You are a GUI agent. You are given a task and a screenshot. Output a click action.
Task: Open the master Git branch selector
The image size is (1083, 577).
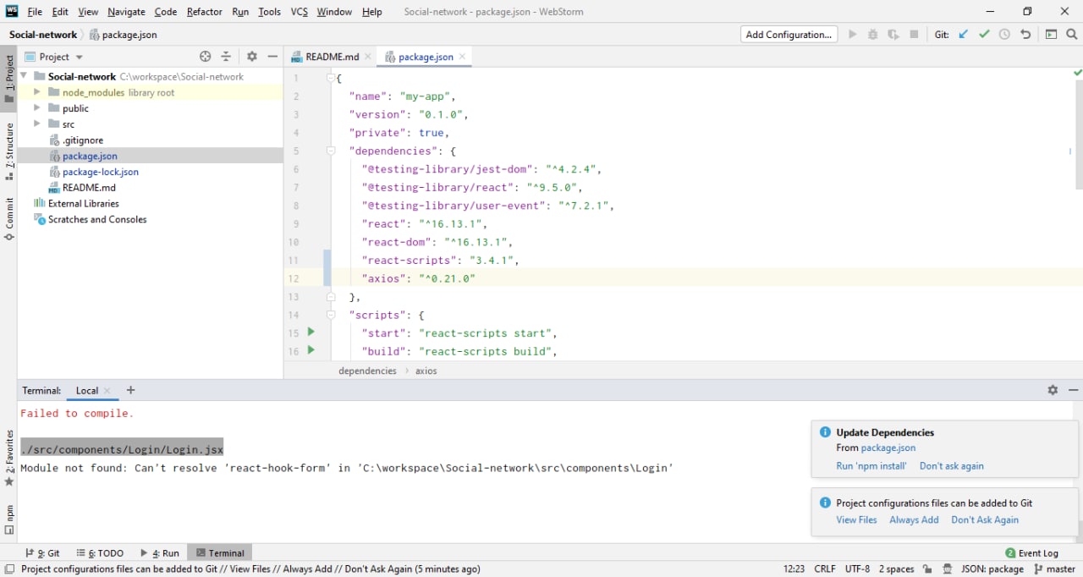pos(1054,569)
